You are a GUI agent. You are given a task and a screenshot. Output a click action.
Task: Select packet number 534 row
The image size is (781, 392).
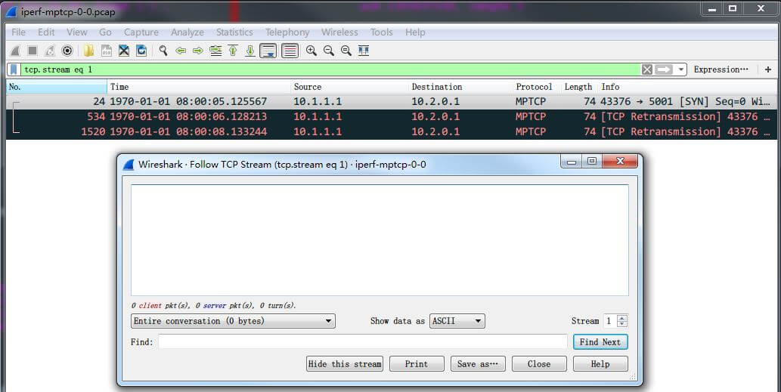302,116
